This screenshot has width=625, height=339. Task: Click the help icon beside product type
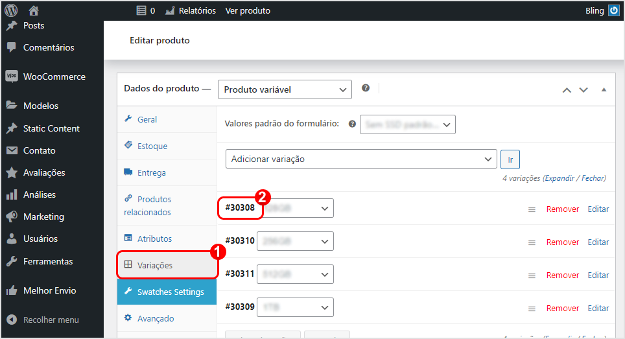pos(366,88)
